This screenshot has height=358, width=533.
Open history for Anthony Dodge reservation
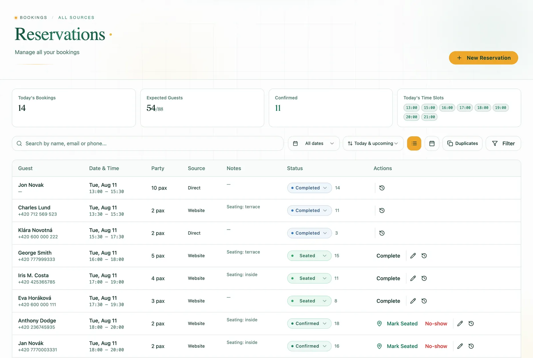click(471, 324)
